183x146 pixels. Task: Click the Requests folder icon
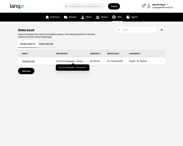pos(66,17)
